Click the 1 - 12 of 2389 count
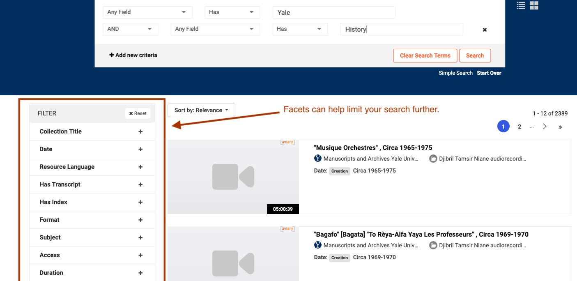This screenshot has height=281, width=577. click(x=550, y=113)
